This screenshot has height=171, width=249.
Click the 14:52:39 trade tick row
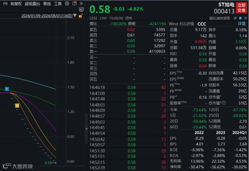point(127,168)
